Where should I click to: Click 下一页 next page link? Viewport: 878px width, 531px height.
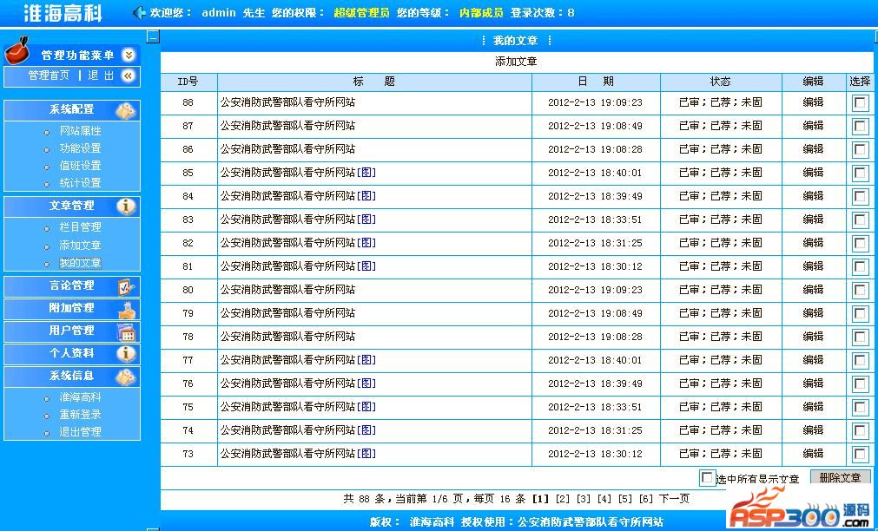[x=674, y=499]
